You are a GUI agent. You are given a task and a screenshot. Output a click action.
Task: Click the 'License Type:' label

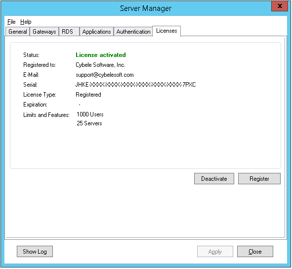click(x=40, y=95)
